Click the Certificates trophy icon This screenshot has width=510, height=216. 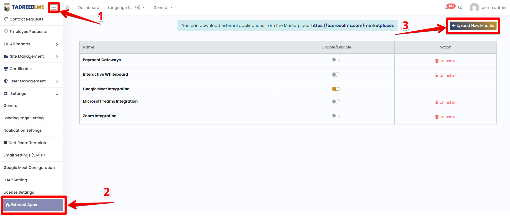6,69
